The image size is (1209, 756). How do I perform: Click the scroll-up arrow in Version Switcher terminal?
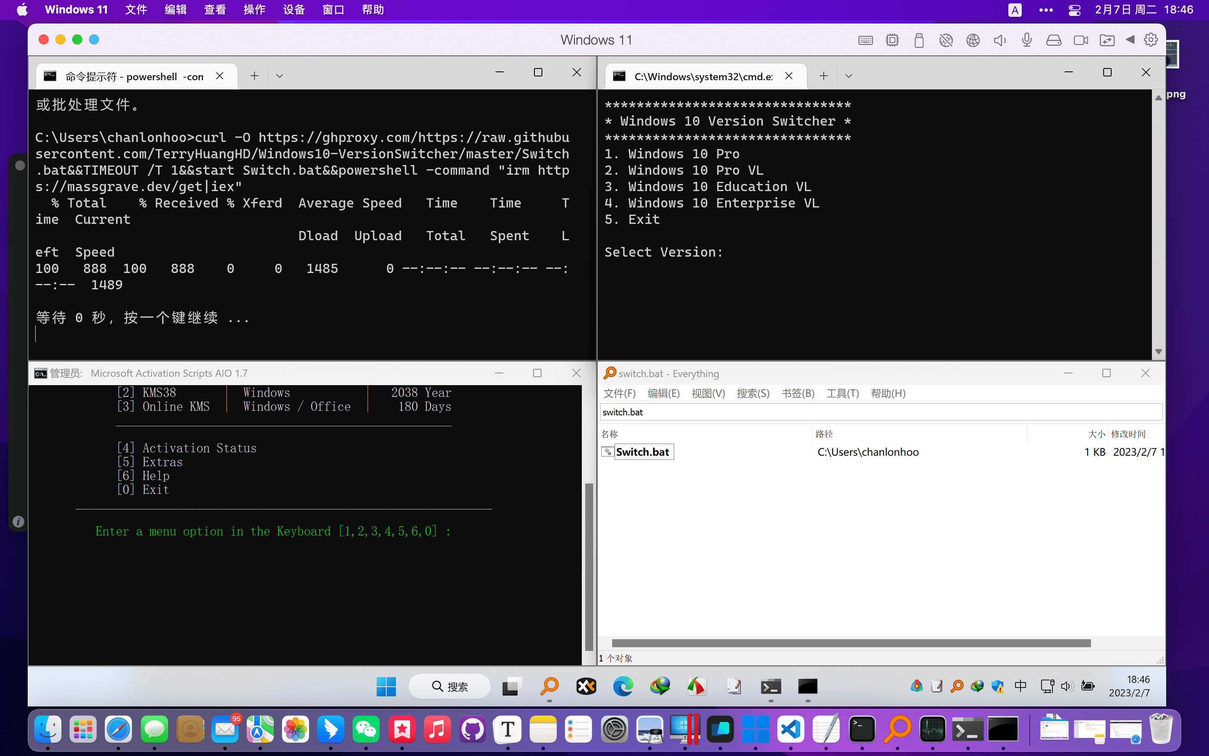1158,97
